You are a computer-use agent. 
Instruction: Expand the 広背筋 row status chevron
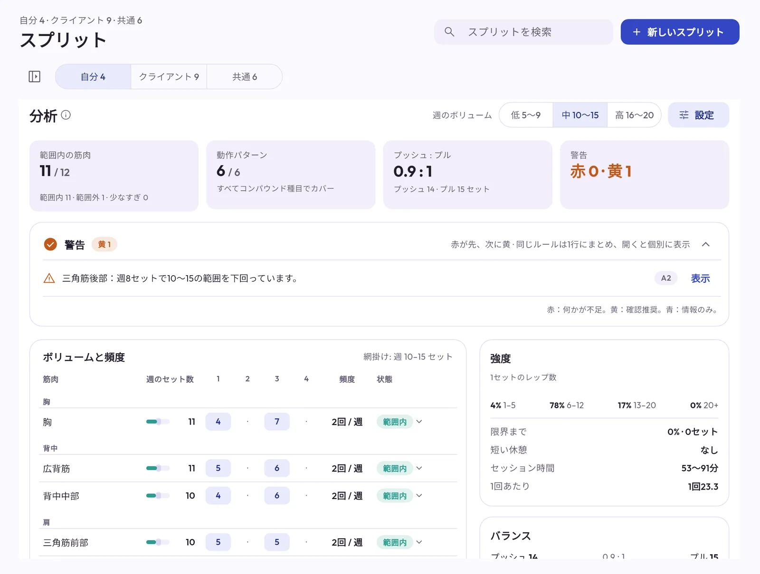(419, 468)
